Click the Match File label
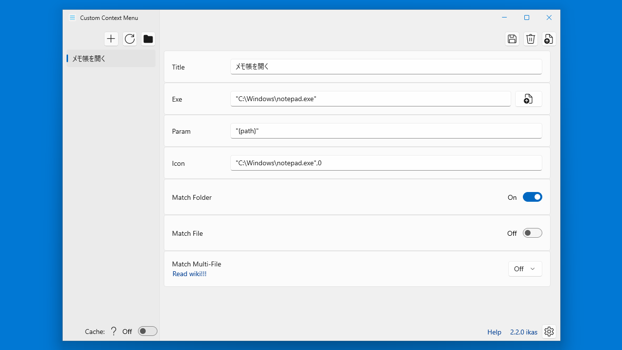The width and height of the screenshot is (622, 350). (188, 233)
